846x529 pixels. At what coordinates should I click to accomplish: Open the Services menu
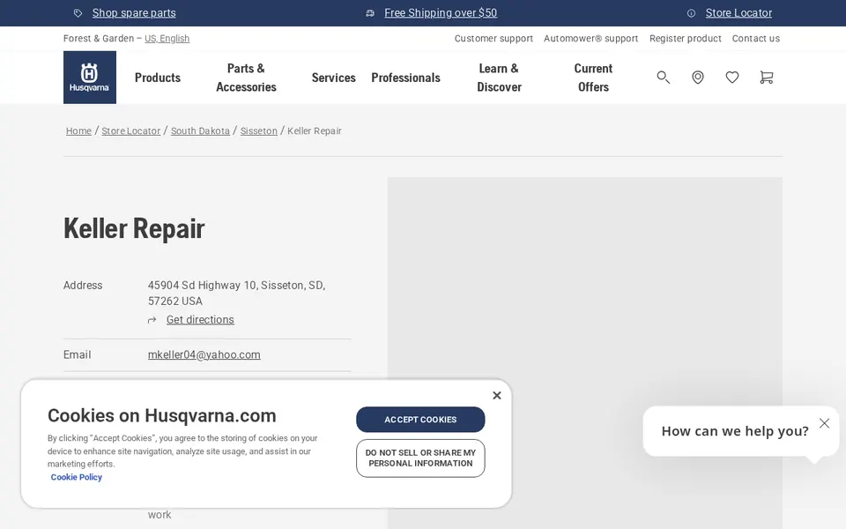333,78
